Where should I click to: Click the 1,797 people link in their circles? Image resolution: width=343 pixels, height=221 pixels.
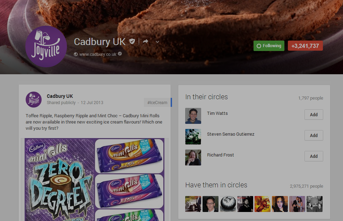coord(310,98)
